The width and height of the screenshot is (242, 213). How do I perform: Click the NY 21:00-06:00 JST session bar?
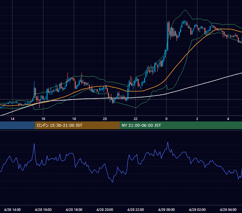[x=181, y=125]
